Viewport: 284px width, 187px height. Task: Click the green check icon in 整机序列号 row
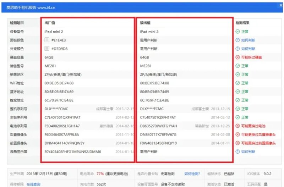(237, 109)
